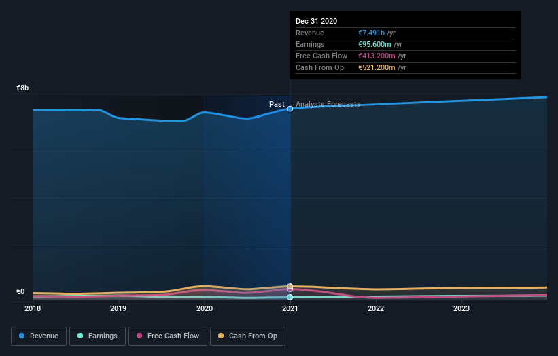Click the 2023 x-axis label
This screenshot has height=356, width=558.
click(x=461, y=308)
